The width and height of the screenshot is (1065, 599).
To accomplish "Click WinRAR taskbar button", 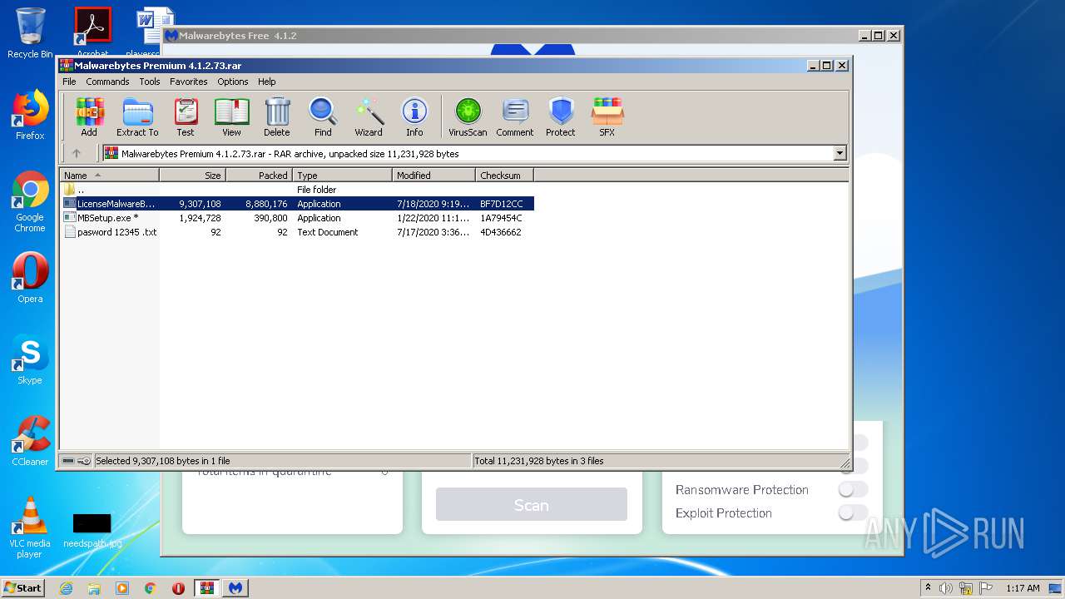I will 207,588.
